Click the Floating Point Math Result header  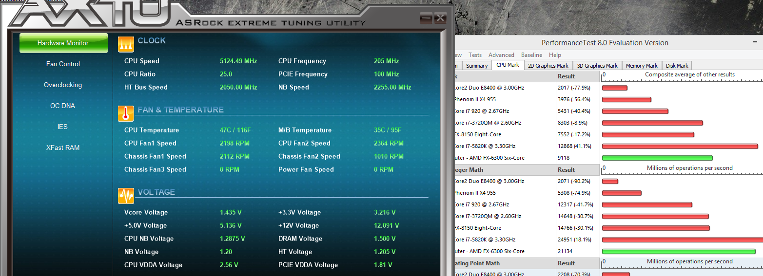(577, 263)
